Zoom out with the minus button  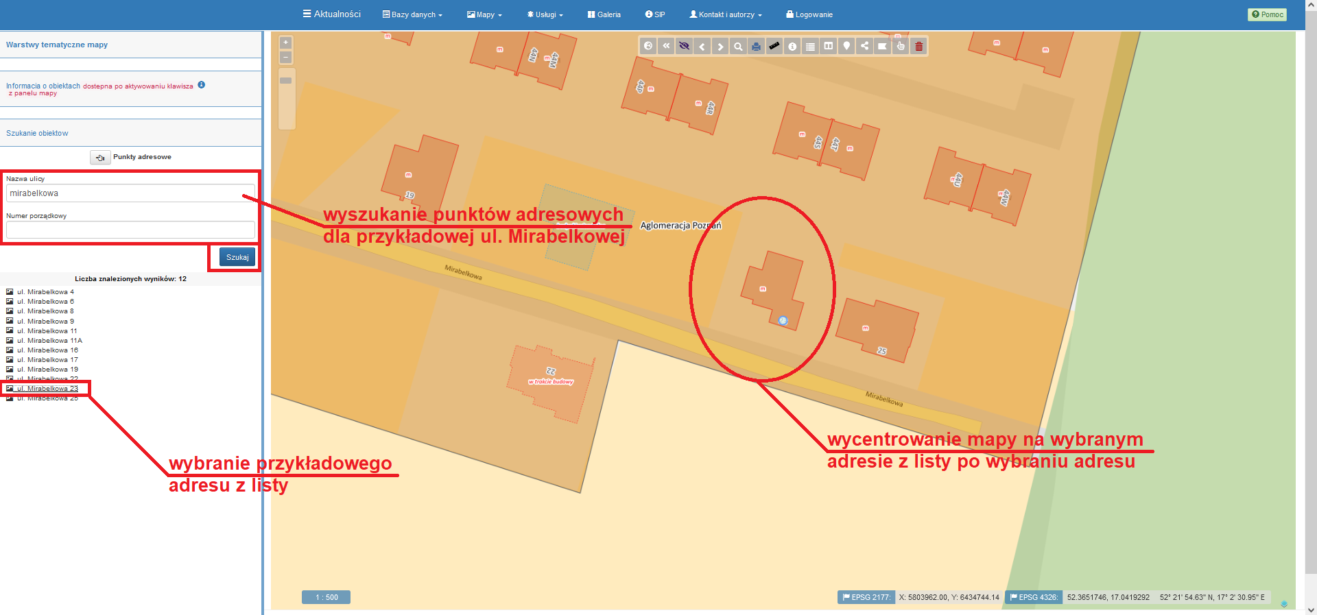[x=286, y=57]
